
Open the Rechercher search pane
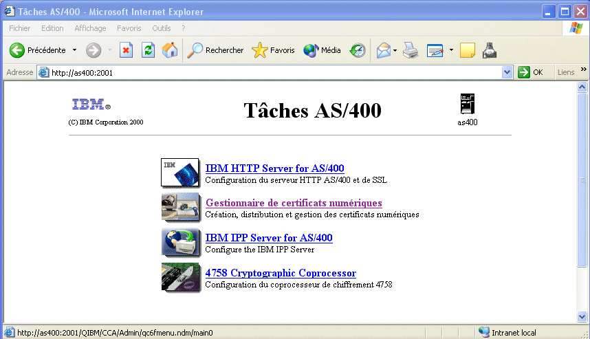coord(215,50)
